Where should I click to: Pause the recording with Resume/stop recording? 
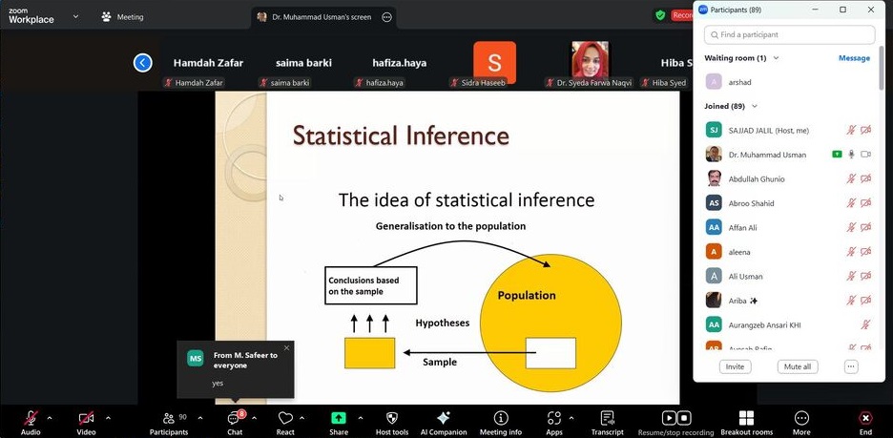[669, 418]
